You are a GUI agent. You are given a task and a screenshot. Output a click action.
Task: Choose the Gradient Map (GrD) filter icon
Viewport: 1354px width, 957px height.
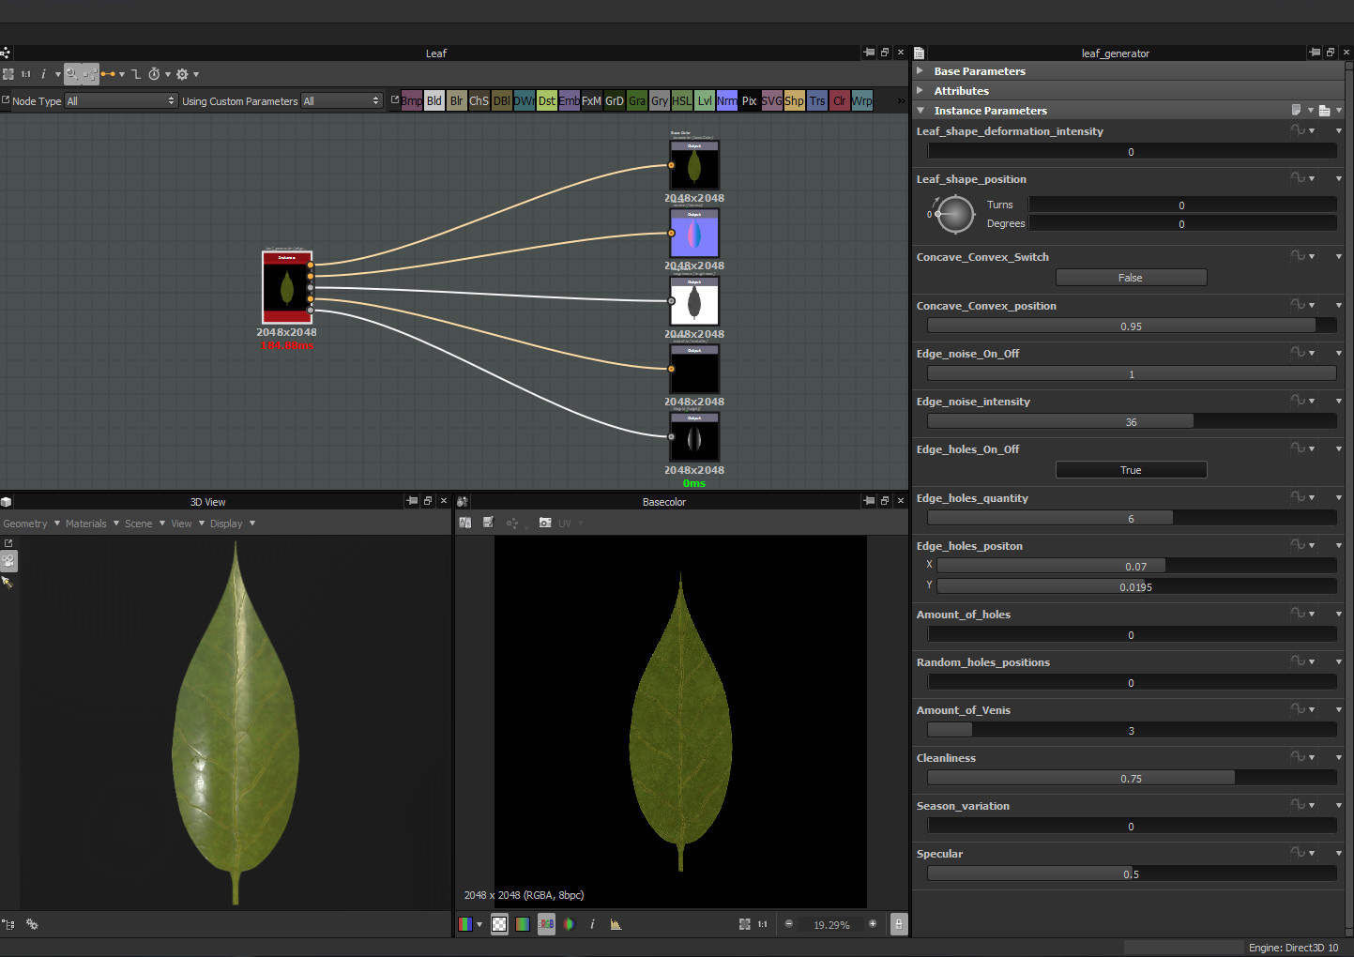coord(615,100)
